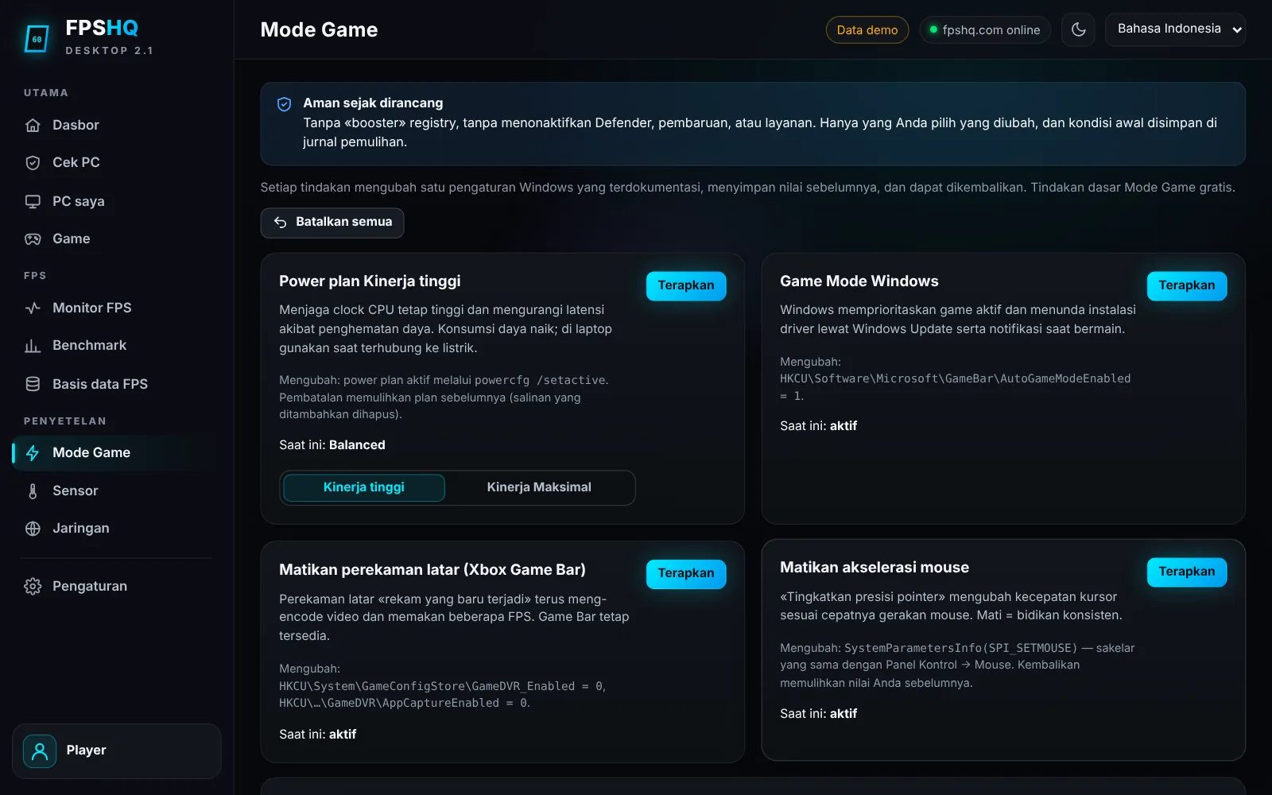Click the 'Game Mode Windows' card title
This screenshot has width=1272, height=795.
(859, 281)
